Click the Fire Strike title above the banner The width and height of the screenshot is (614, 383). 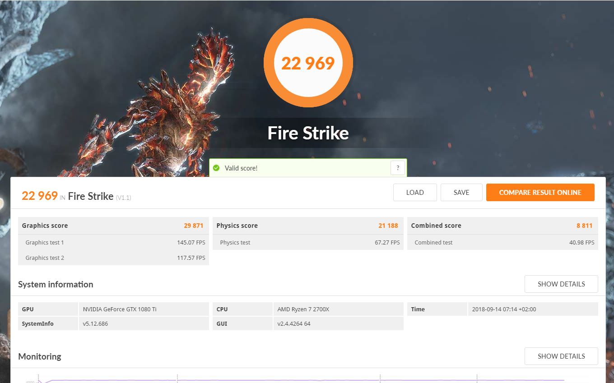click(308, 133)
